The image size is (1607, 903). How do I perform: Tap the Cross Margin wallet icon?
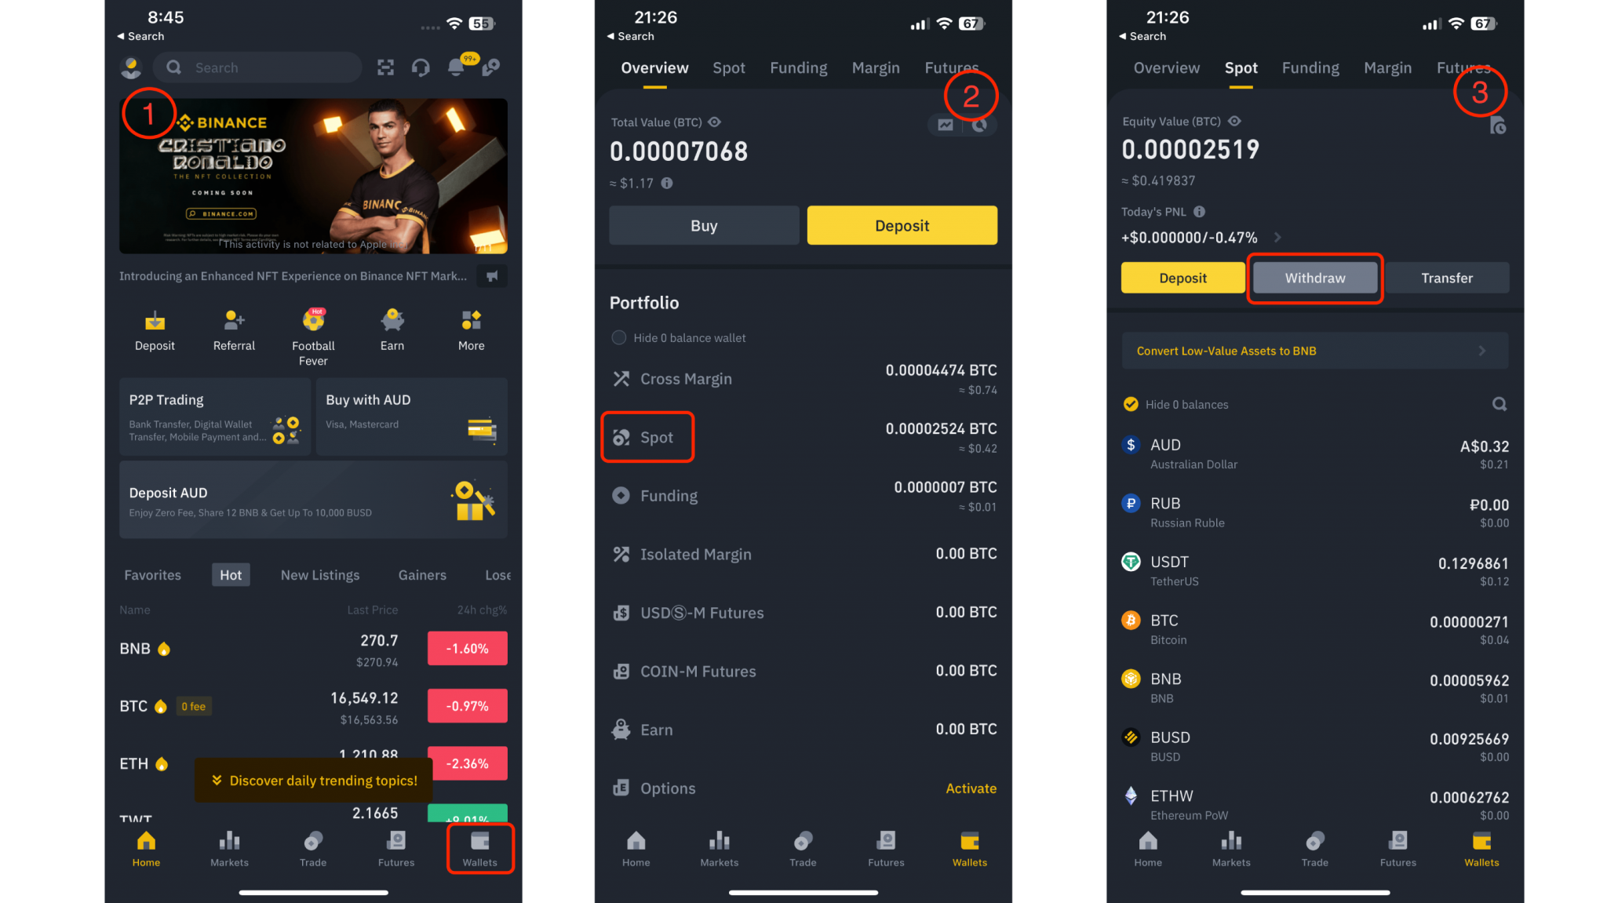(x=621, y=377)
